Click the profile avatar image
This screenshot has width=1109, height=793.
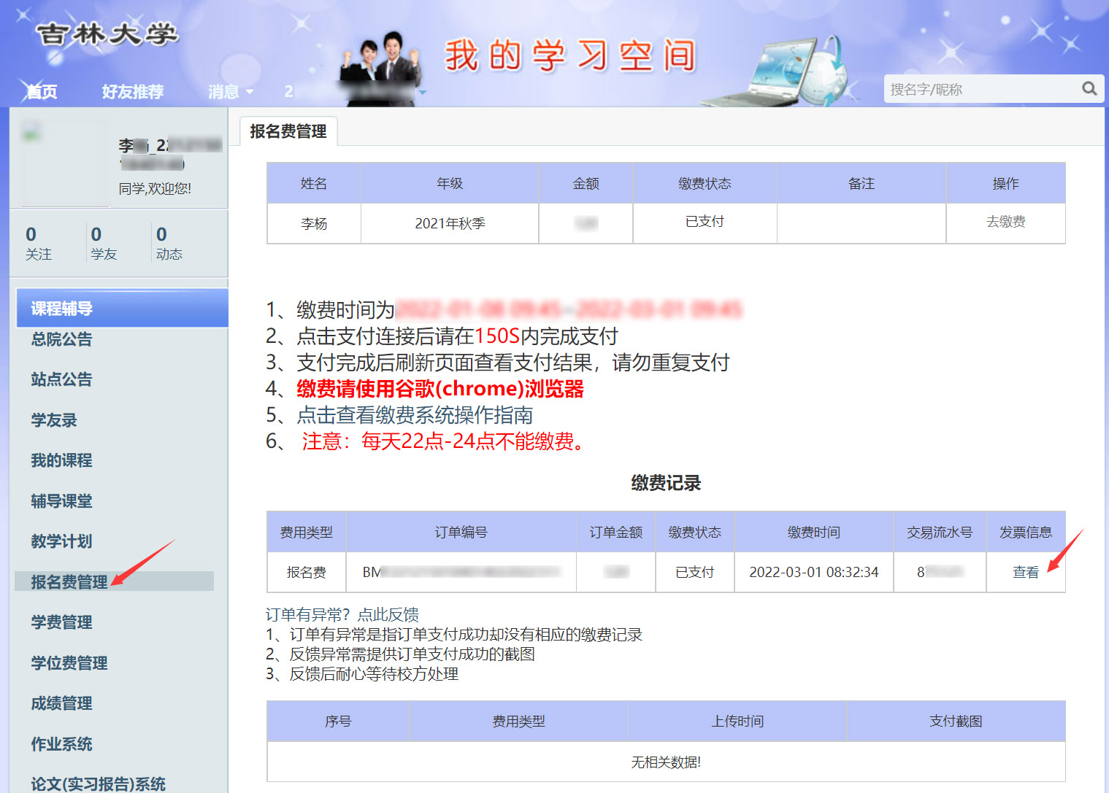click(x=64, y=164)
